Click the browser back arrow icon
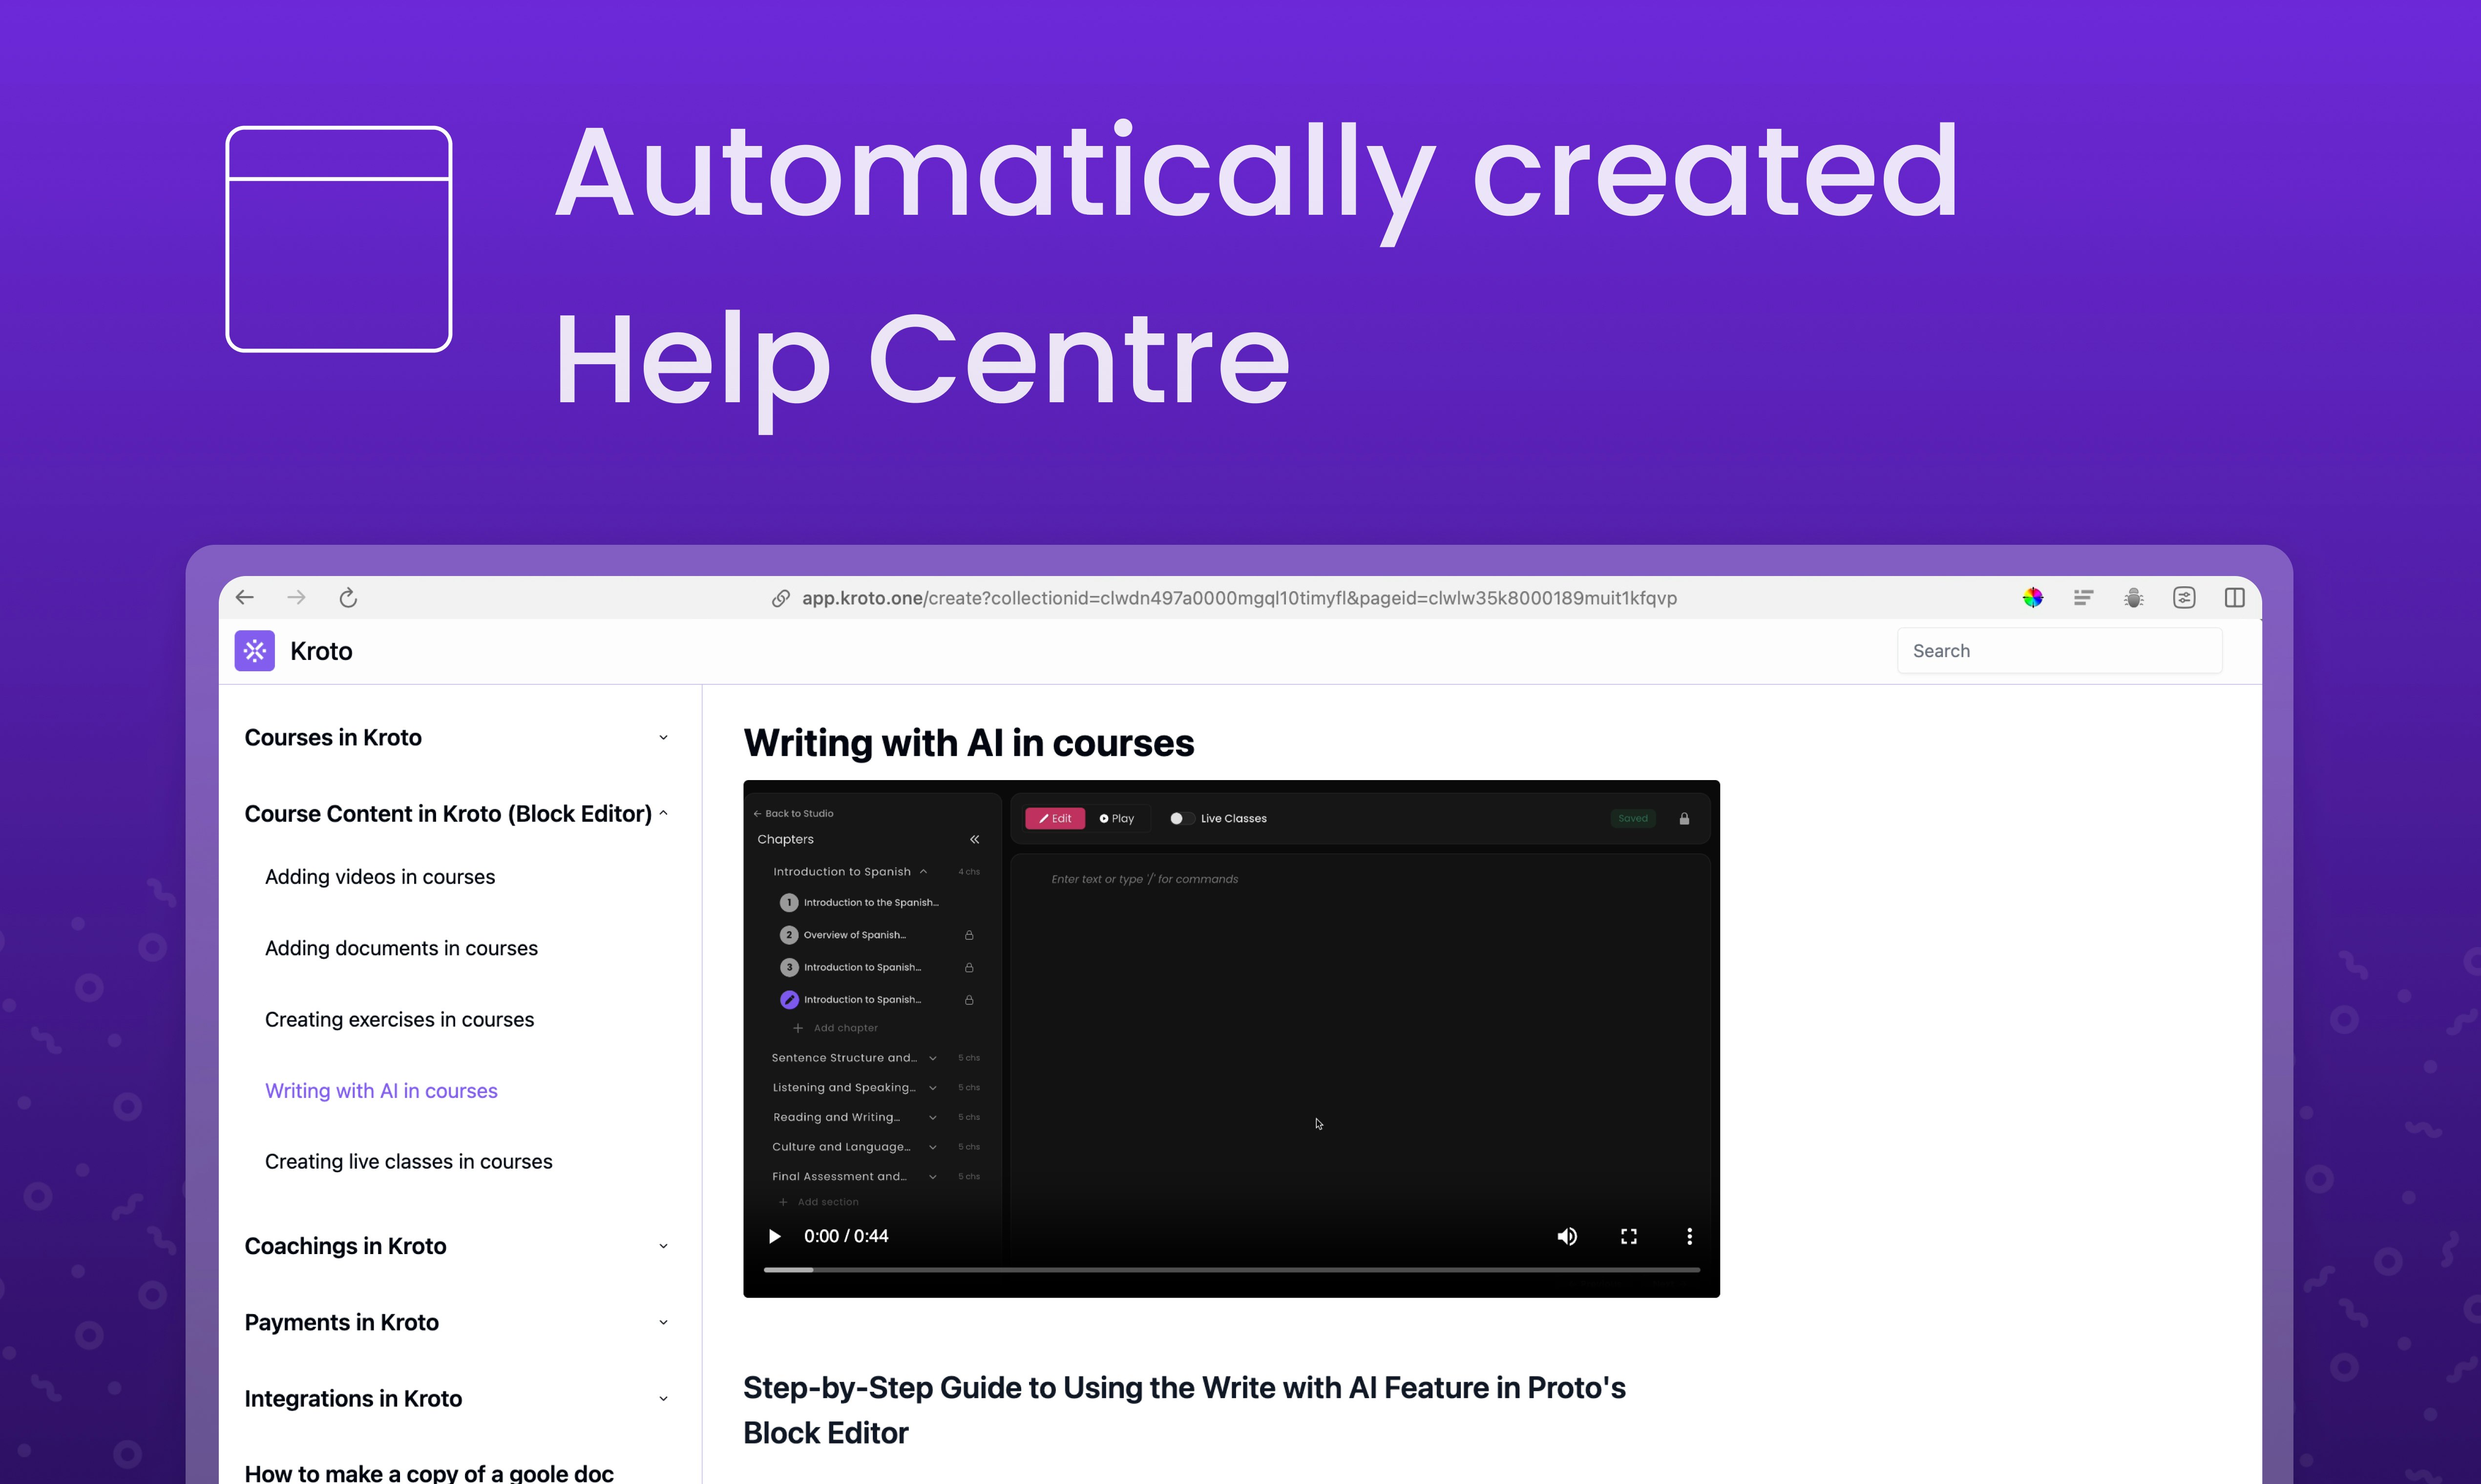This screenshot has height=1484, width=2481. coord(245,598)
